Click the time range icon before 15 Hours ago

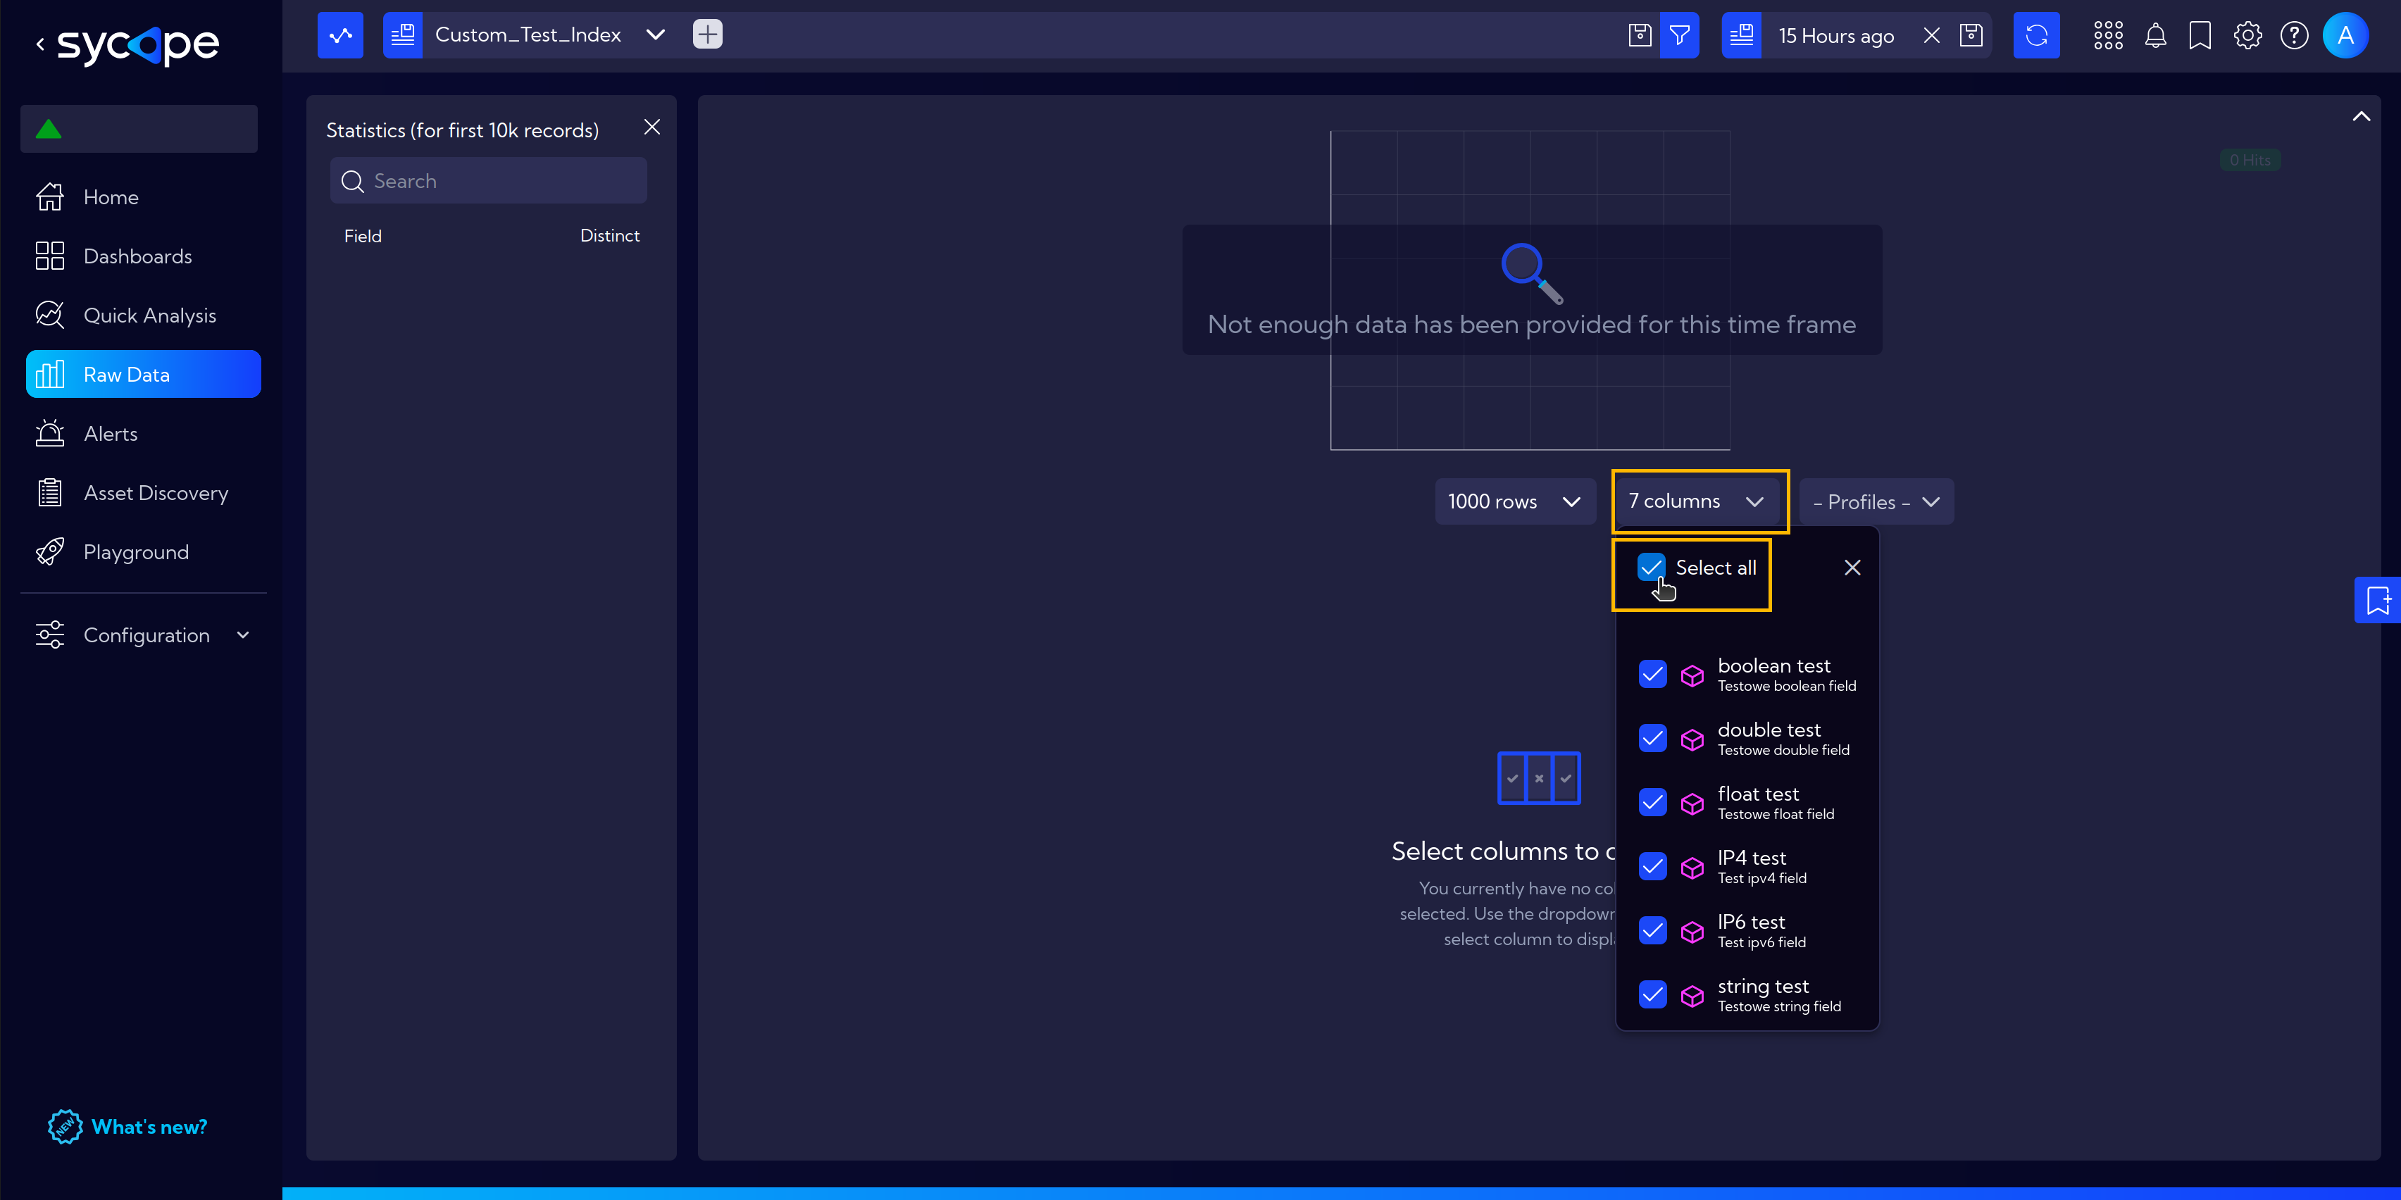tap(1741, 35)
